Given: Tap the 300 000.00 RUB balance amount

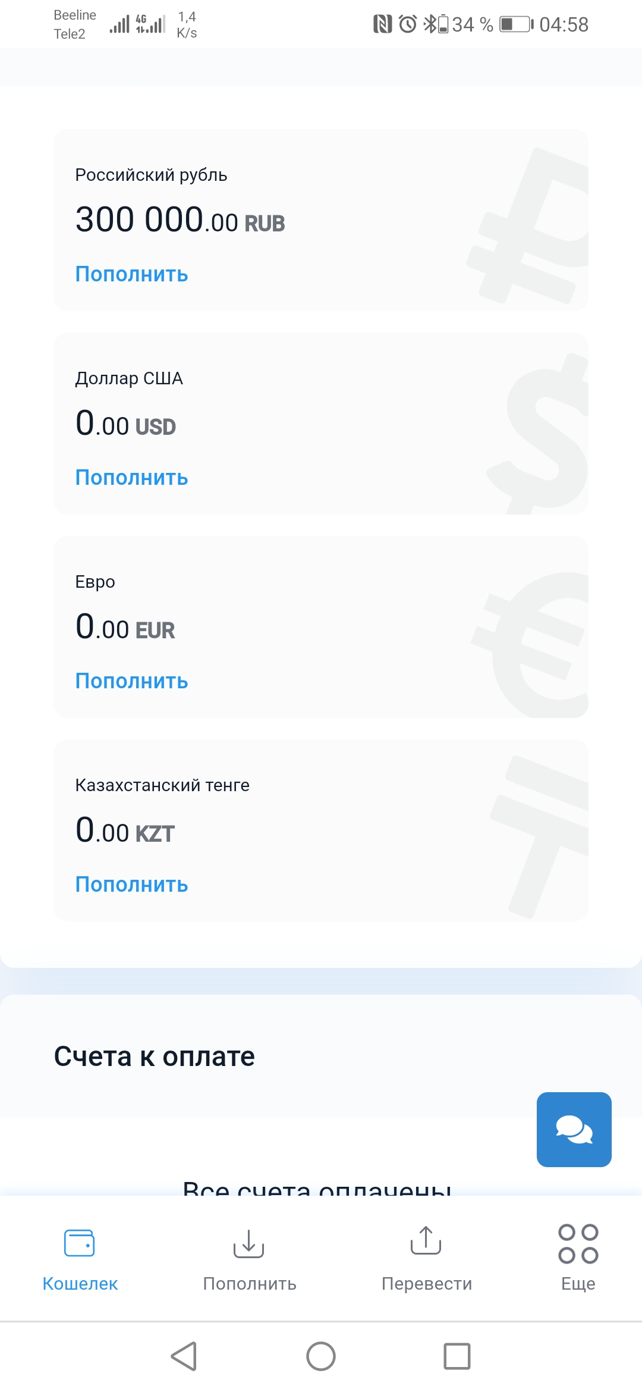Looking at the screenshot, I should coord(180,220).
